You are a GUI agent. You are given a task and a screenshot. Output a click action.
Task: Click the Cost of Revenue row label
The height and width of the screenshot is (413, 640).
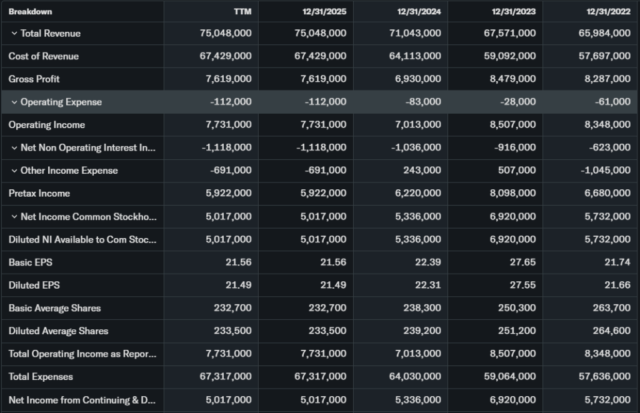click(x=44, y=56)
